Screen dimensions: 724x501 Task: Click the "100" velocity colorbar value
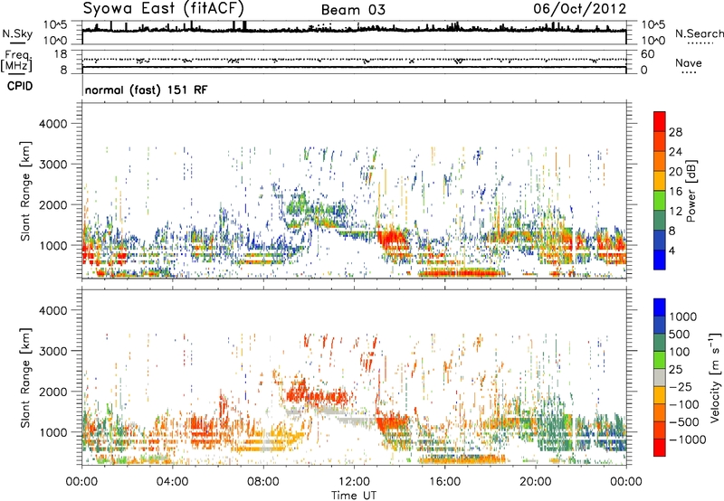680,352
